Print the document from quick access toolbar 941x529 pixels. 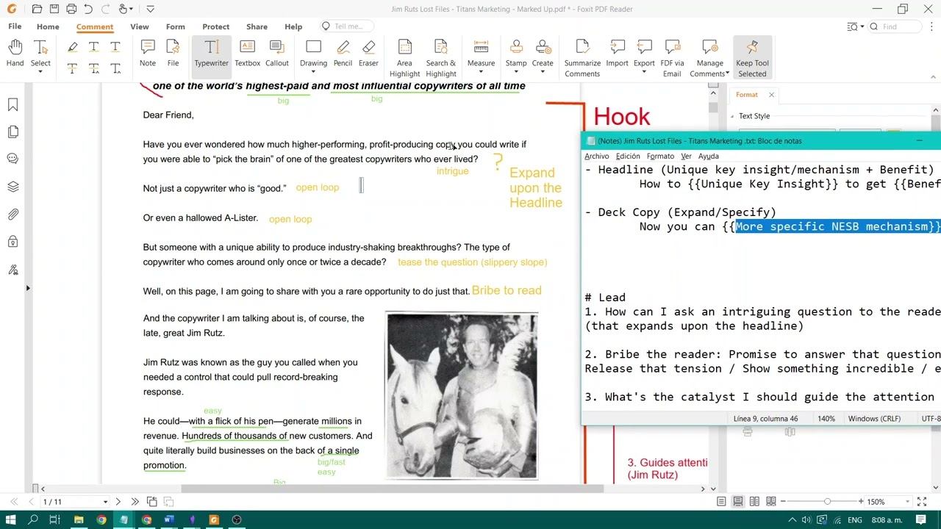[x=71, y=9]
